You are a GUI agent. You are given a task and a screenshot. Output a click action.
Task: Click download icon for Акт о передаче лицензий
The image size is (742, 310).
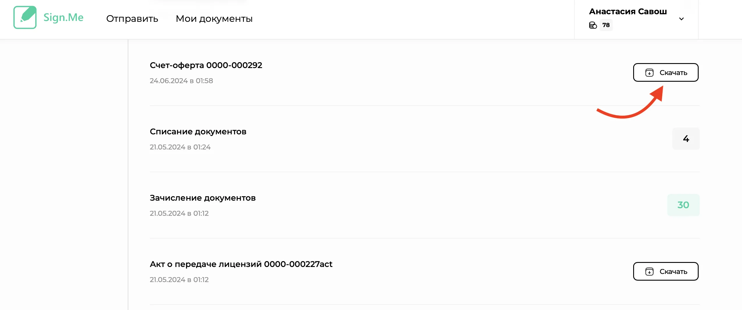click(x=649, y=272)
